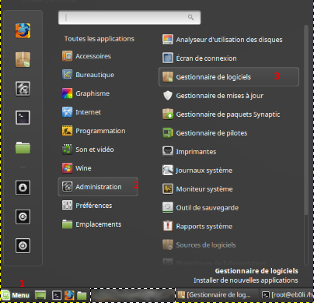Click the logout icon in the sidebar

click(x=23, y=217)
